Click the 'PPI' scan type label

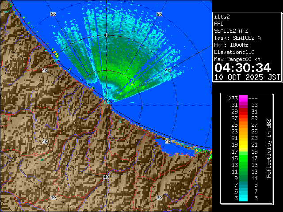218,23
